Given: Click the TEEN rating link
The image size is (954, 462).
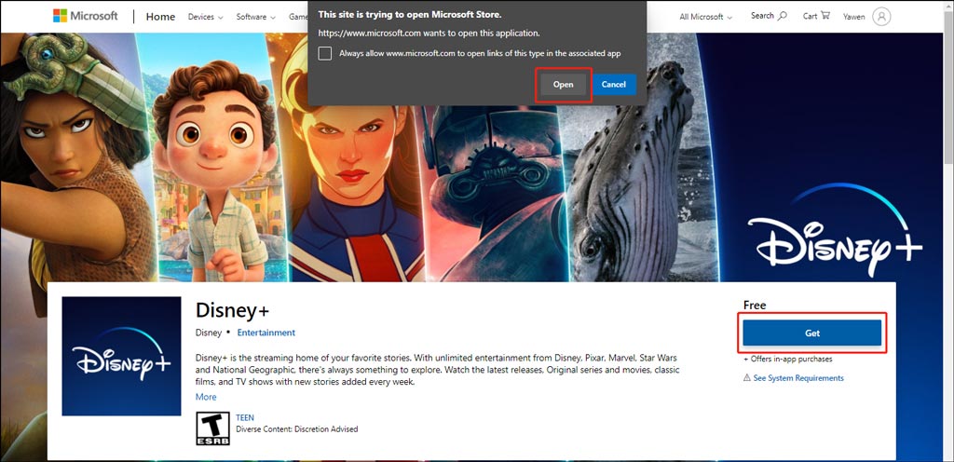Looking at the screenshot, I should pos(245,418).
